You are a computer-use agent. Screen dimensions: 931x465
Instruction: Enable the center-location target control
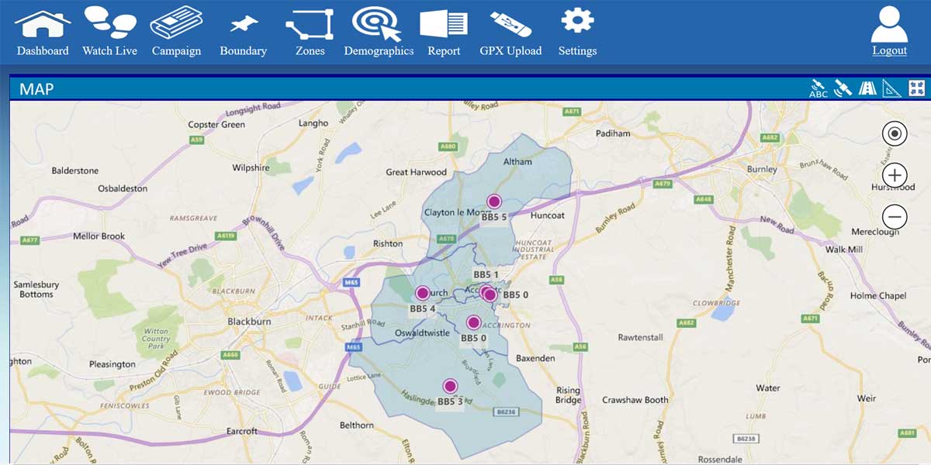894,133
